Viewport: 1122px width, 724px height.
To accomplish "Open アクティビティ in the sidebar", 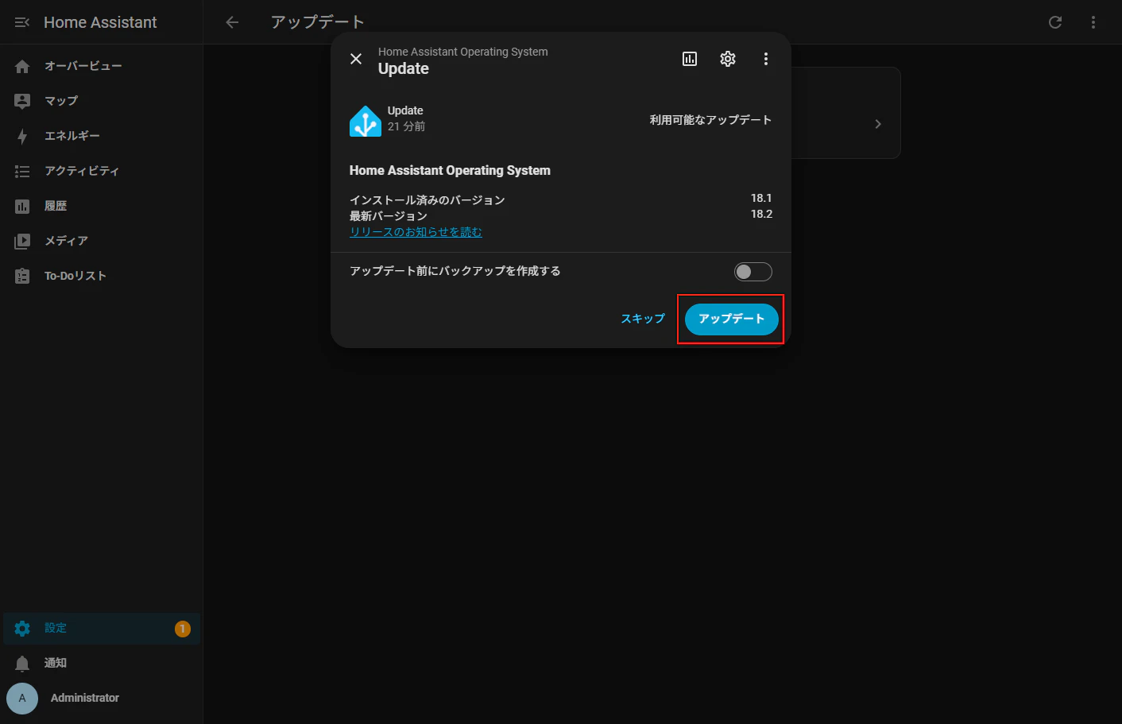I will click(x=102, y=171).
